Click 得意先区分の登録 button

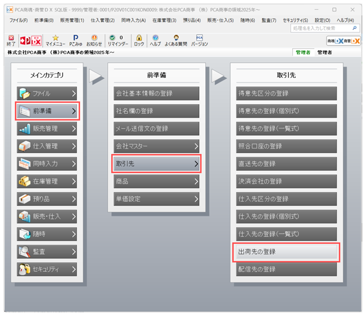click(x=286, y=94)
